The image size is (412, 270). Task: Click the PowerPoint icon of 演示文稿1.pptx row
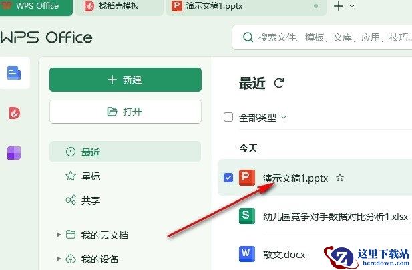click(x=246, y=178)
